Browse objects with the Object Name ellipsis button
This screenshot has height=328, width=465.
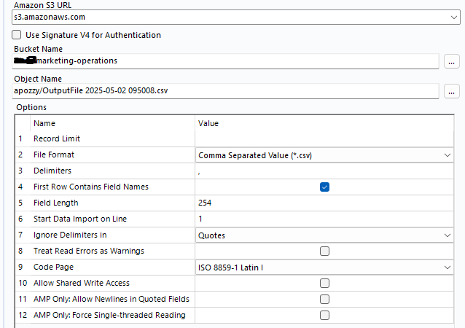click(451, 91)
